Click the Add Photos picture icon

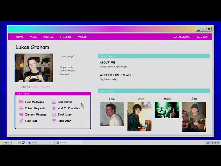(54, 102)
